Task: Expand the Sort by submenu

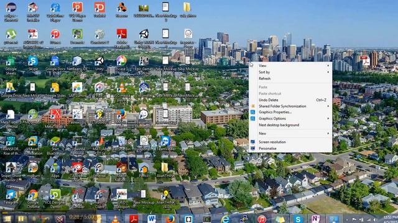Action: point(290,72)
